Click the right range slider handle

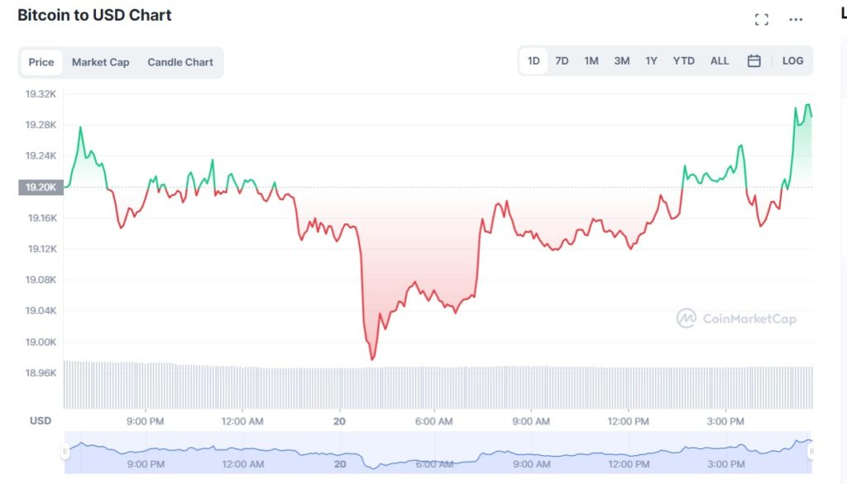point(811,452)
